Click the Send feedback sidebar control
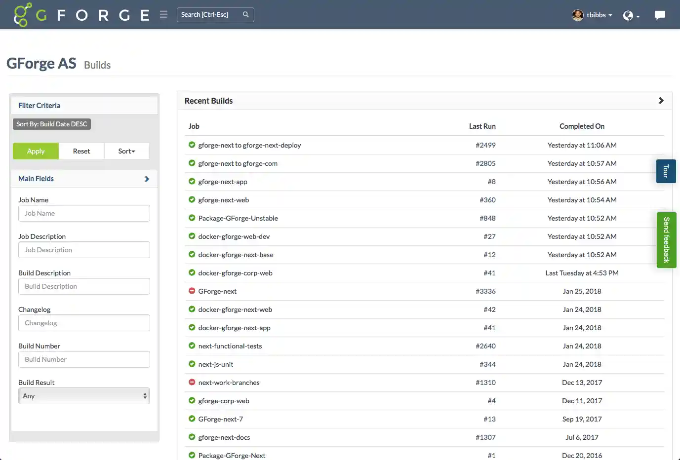The image size is (680, 460). (666, 240)
